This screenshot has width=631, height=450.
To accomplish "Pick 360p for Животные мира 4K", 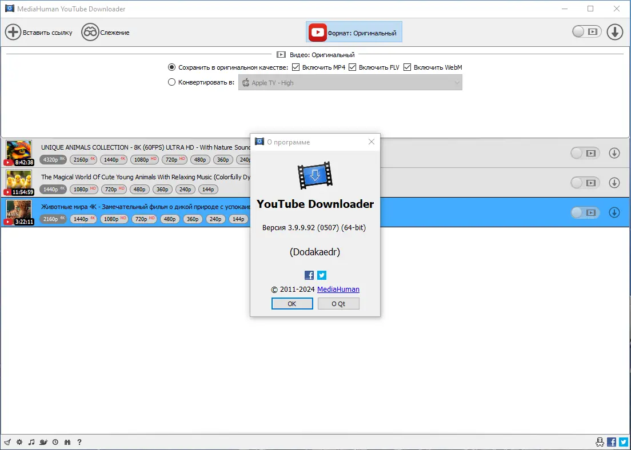I will coord(193,219).
